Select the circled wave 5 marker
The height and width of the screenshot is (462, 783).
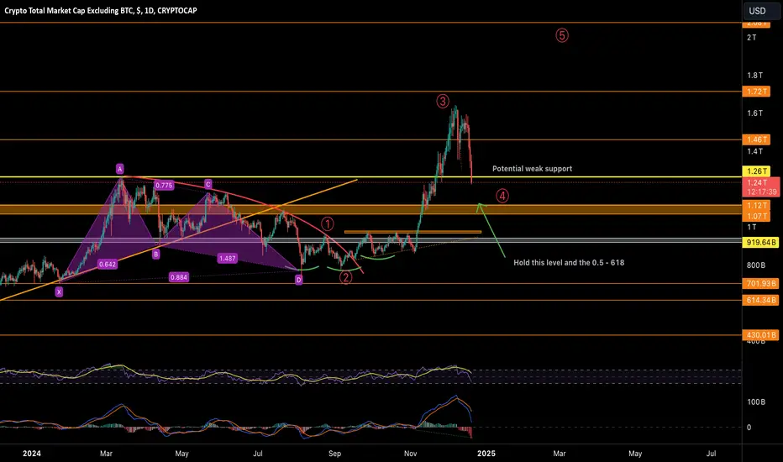[x=562, y=35]
